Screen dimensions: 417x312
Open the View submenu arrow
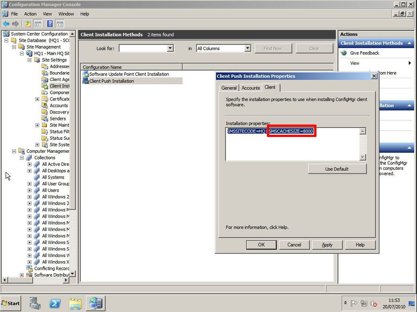[x=410, y=63]
